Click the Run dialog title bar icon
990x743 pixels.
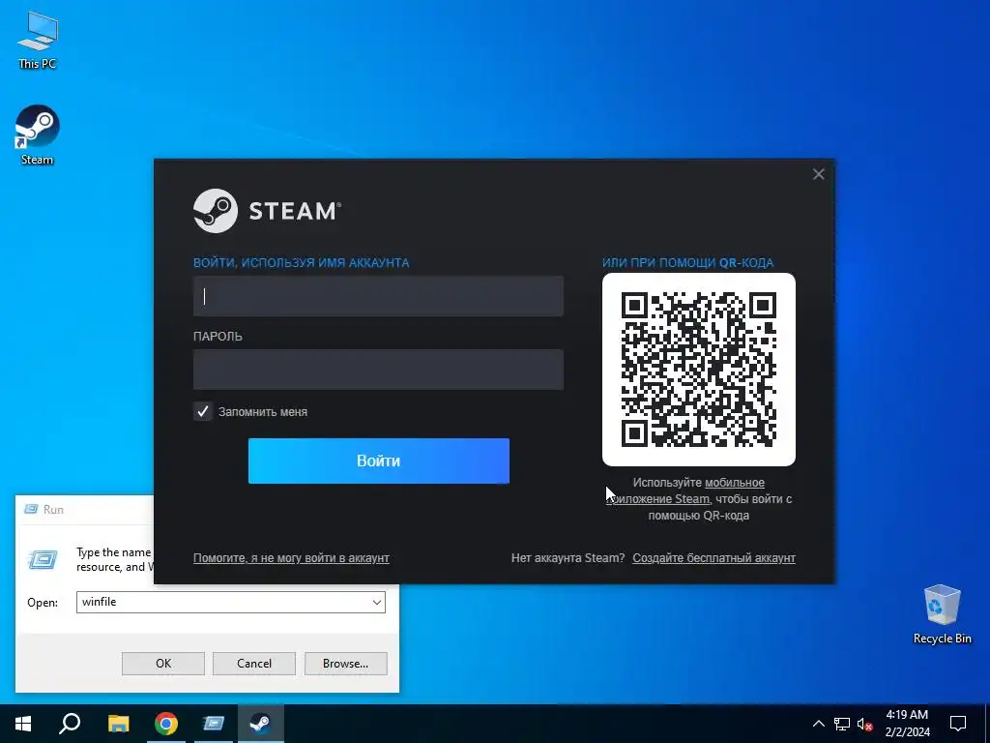pos(30,509)
